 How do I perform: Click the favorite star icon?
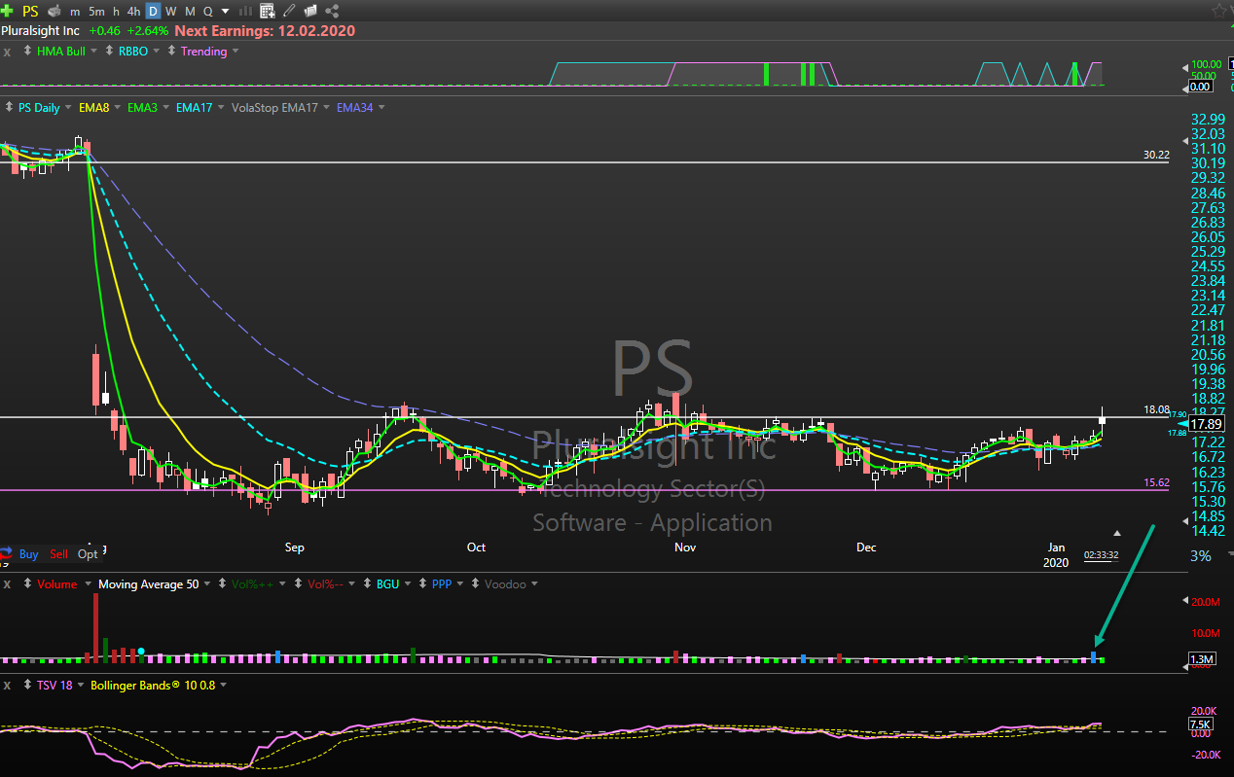click(1219, 12)
